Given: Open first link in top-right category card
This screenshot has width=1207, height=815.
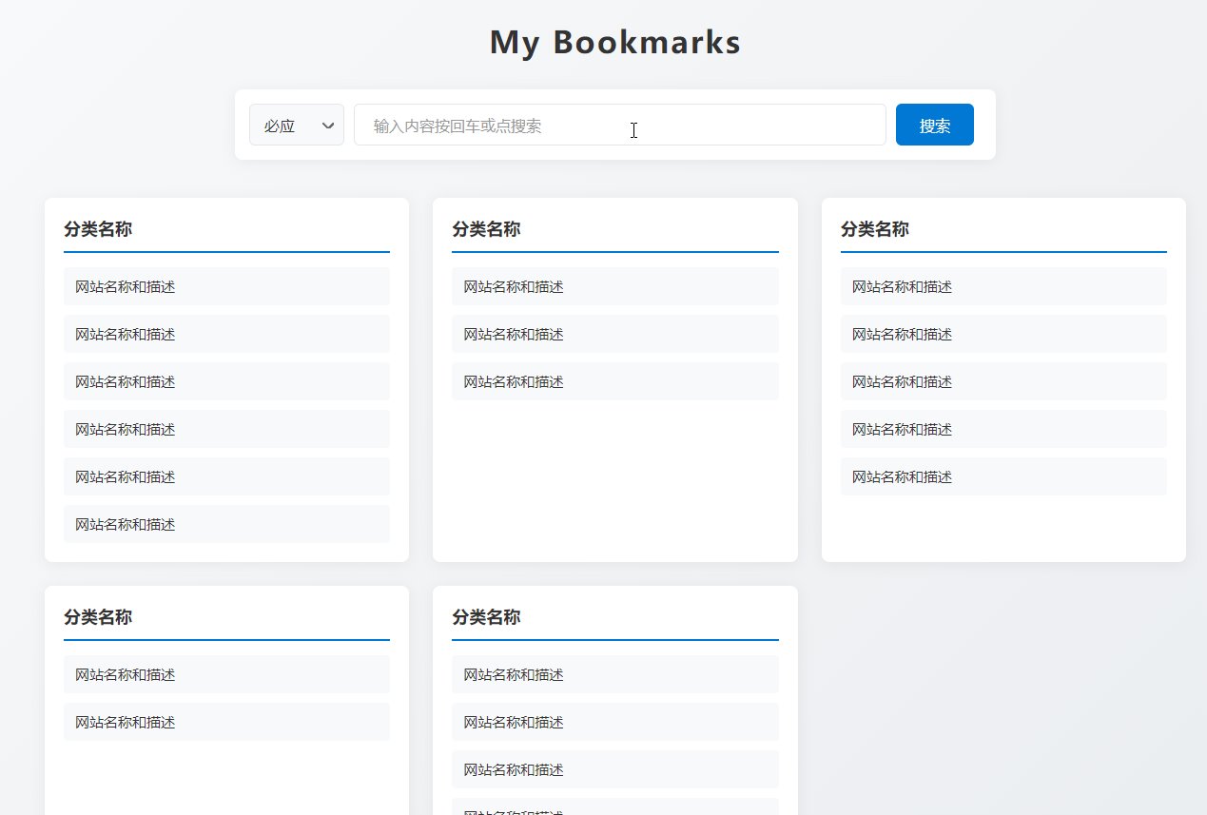Looking at the screenshot, I should tap(1003, 286).
